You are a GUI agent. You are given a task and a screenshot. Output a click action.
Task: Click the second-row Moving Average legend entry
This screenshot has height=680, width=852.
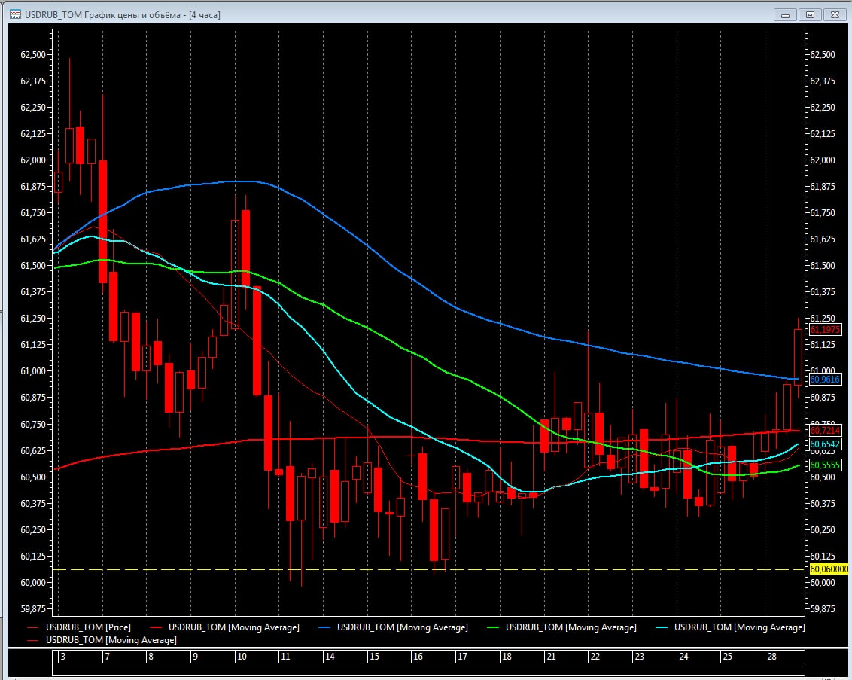click(x=111, y=639)
